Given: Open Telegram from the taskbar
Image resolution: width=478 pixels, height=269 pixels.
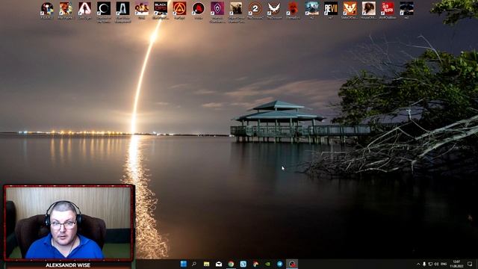Looking at the screenshot, I should 280,264.
